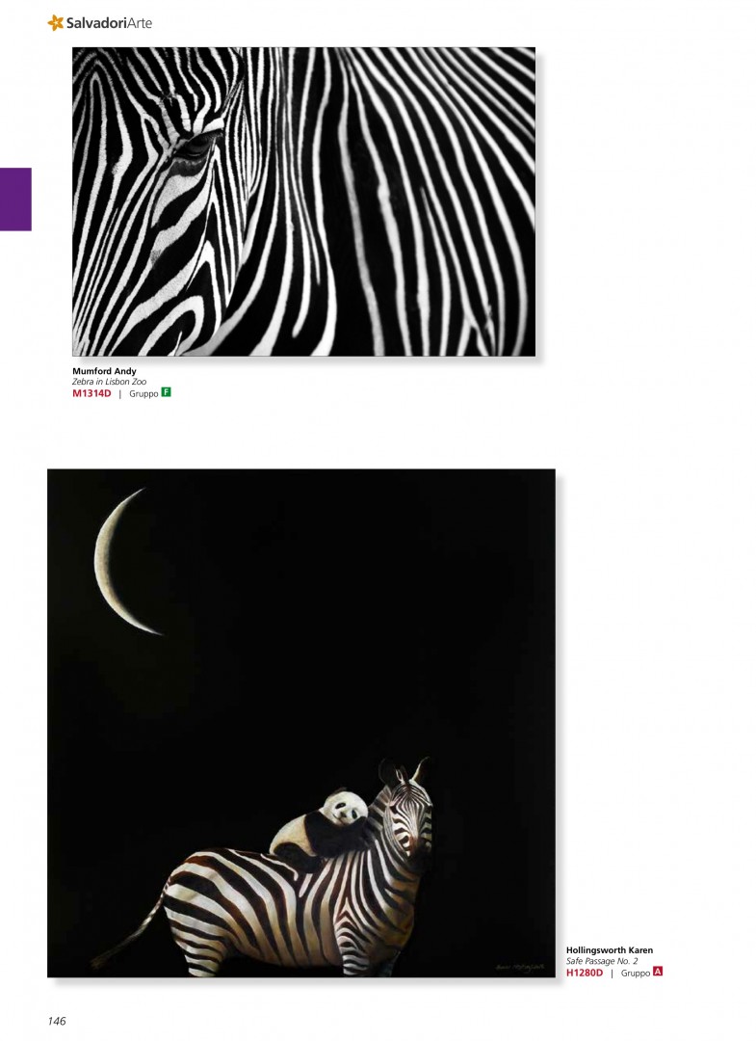Click page number 146
This screenshot has height=1041, width=756.
tap(57, 1021)
